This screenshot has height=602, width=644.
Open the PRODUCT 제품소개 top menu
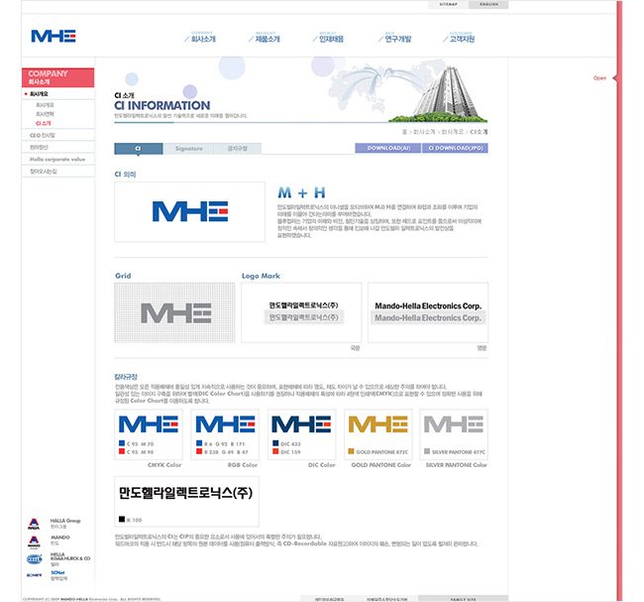click(x=267, y=38)
